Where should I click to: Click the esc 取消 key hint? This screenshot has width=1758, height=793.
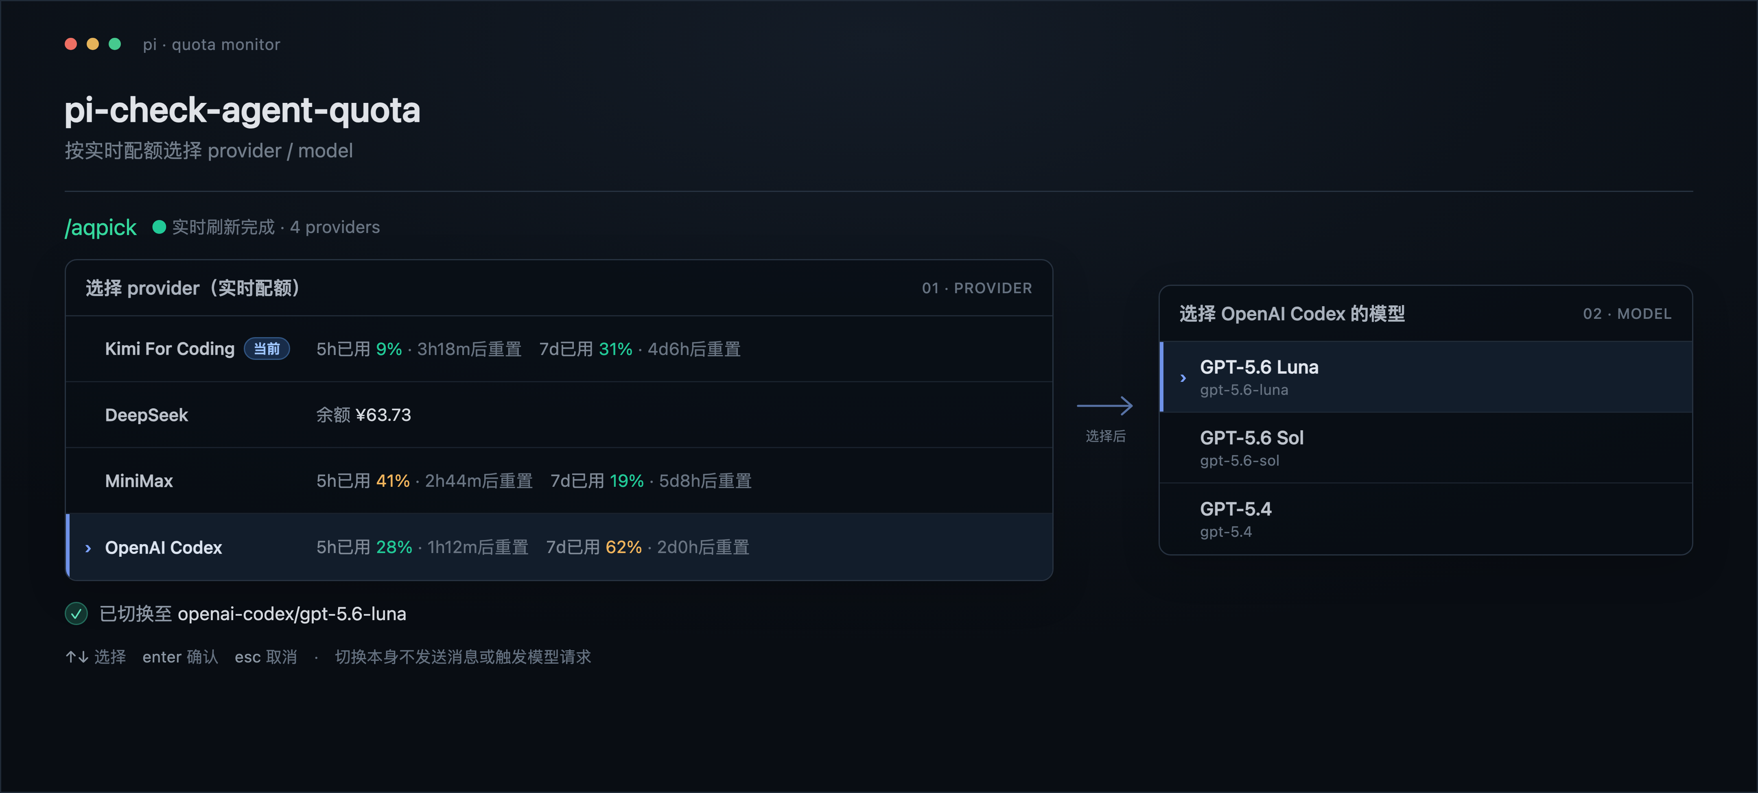coord(265,657)
